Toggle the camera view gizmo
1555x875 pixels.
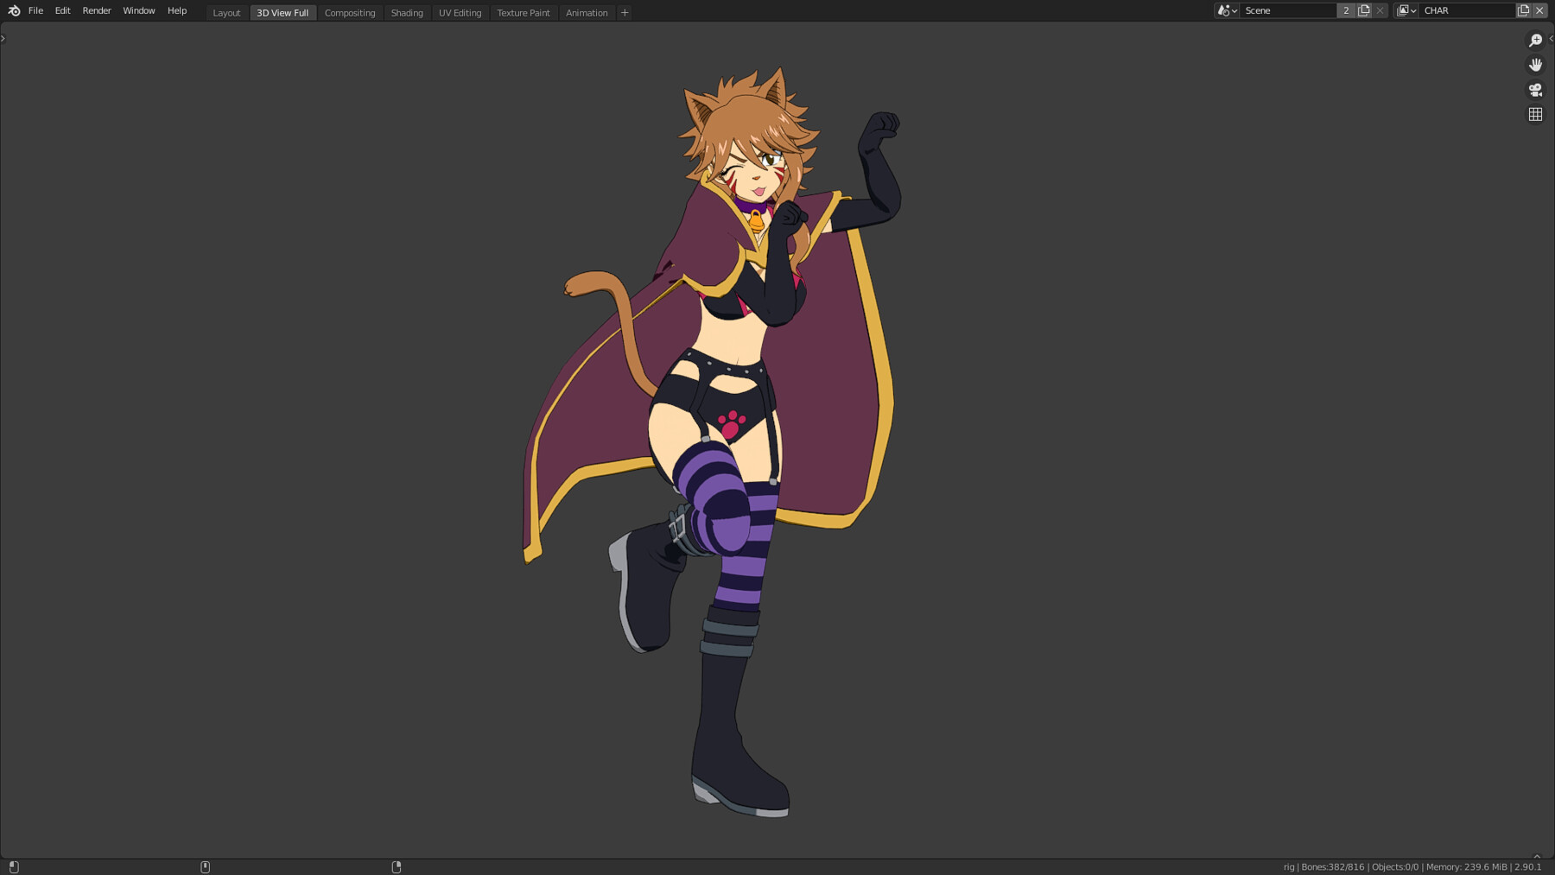click(1535, 90)
